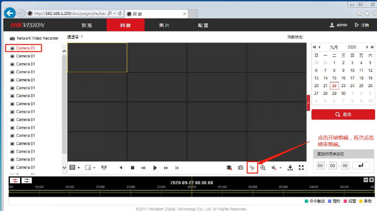Screen dimensions: 377x211
Task: Capture a snapshot with the camera icon
Action: [241, 168]
